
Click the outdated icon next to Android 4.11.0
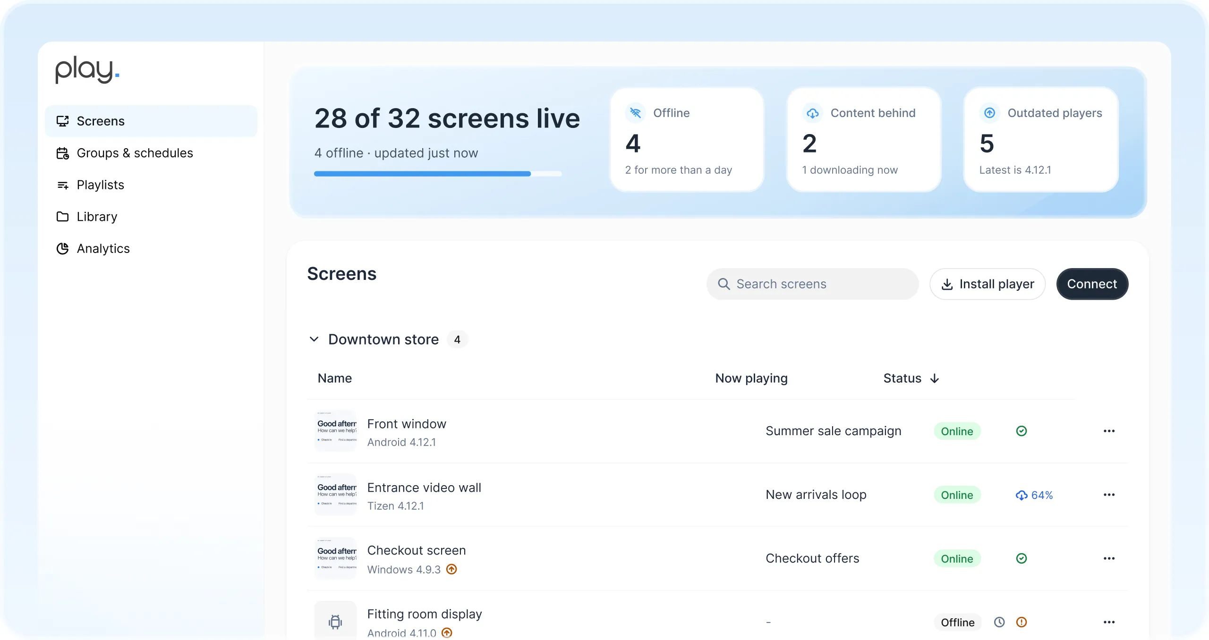tap(447, 632)
